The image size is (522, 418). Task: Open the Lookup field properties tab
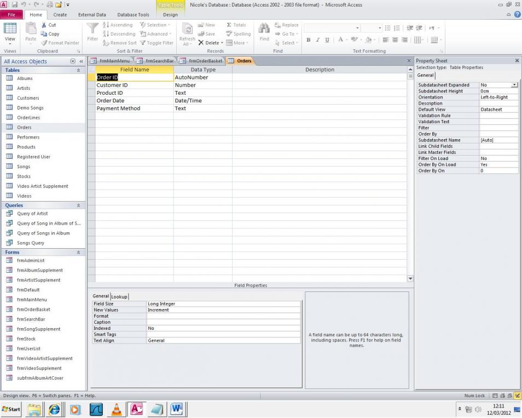(119, 297)
